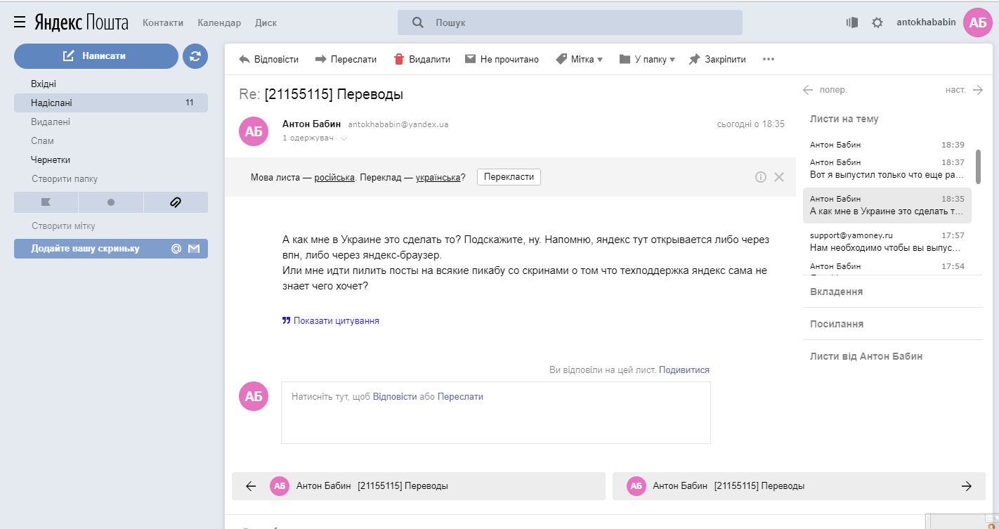
Task: Click the Перекласти translate button
Action: [509, 177]
